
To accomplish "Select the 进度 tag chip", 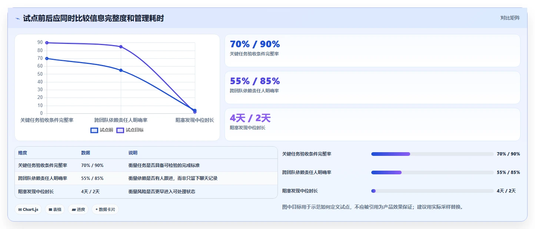I will point(78,209).
